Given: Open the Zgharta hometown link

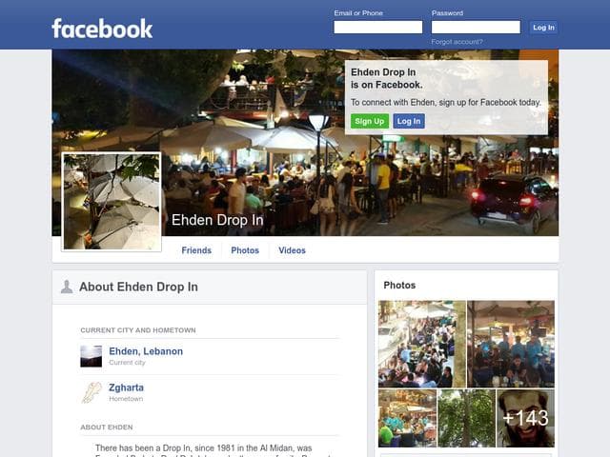Looking at the screenshot, I should pyautogui.click(x=126, y=387).
